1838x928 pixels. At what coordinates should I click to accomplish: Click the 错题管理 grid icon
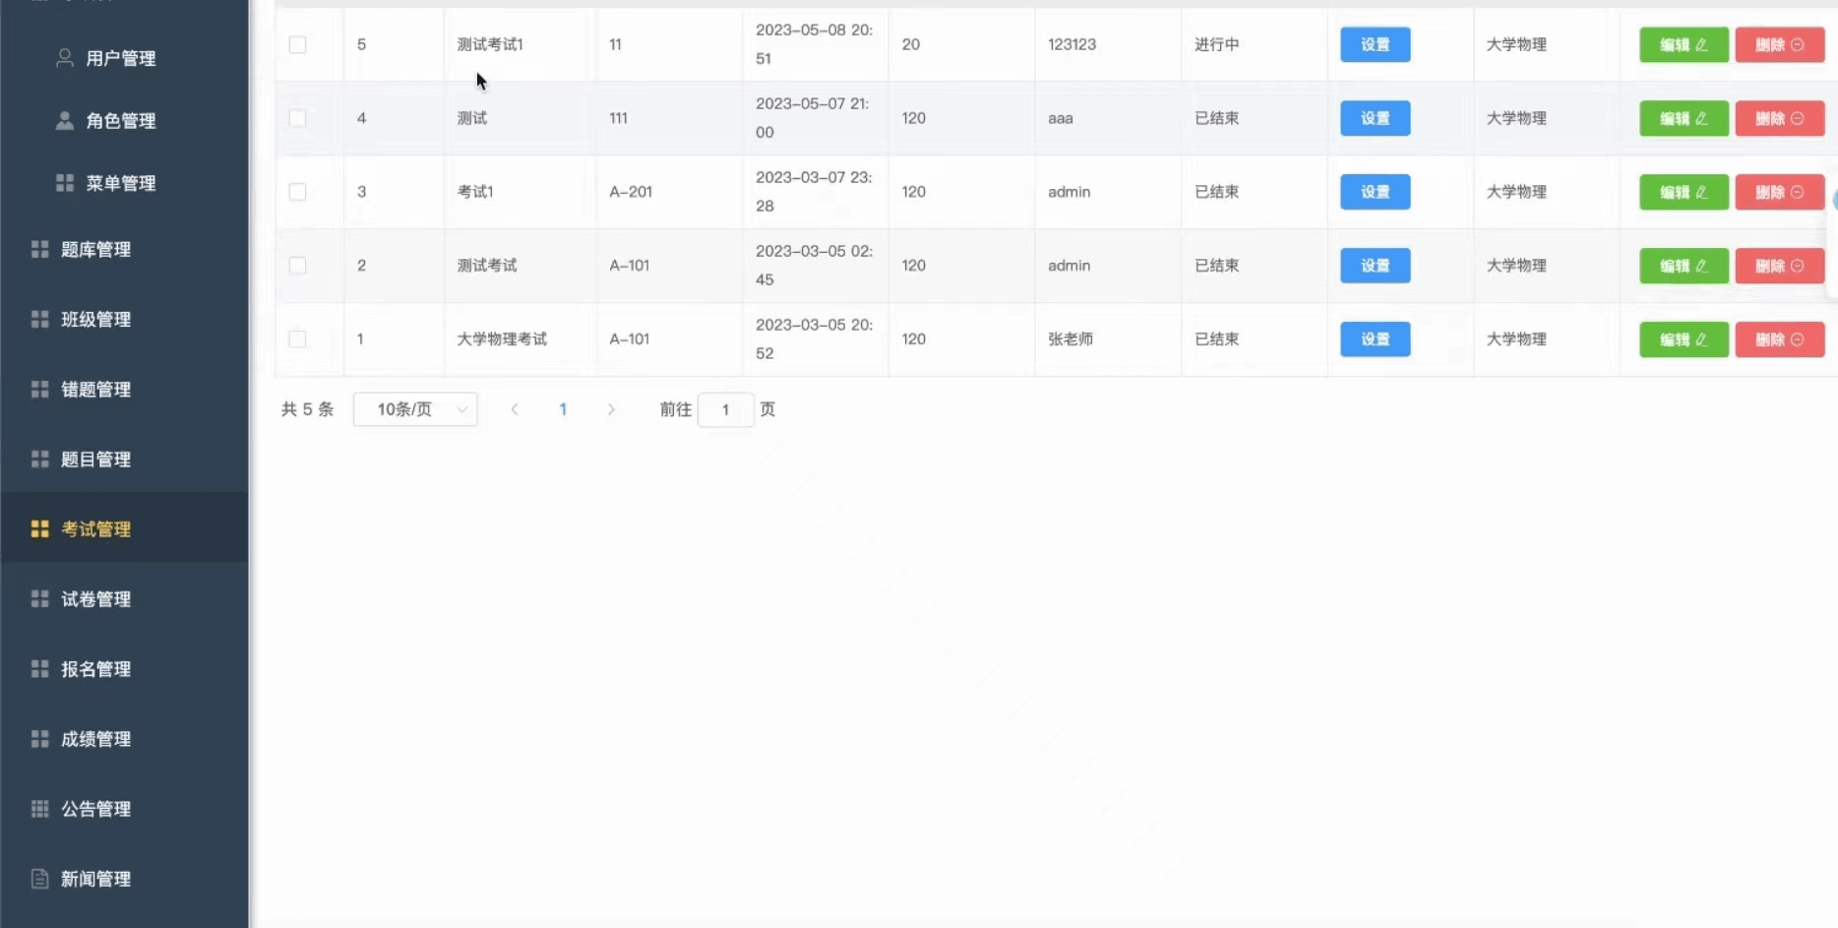40,389
